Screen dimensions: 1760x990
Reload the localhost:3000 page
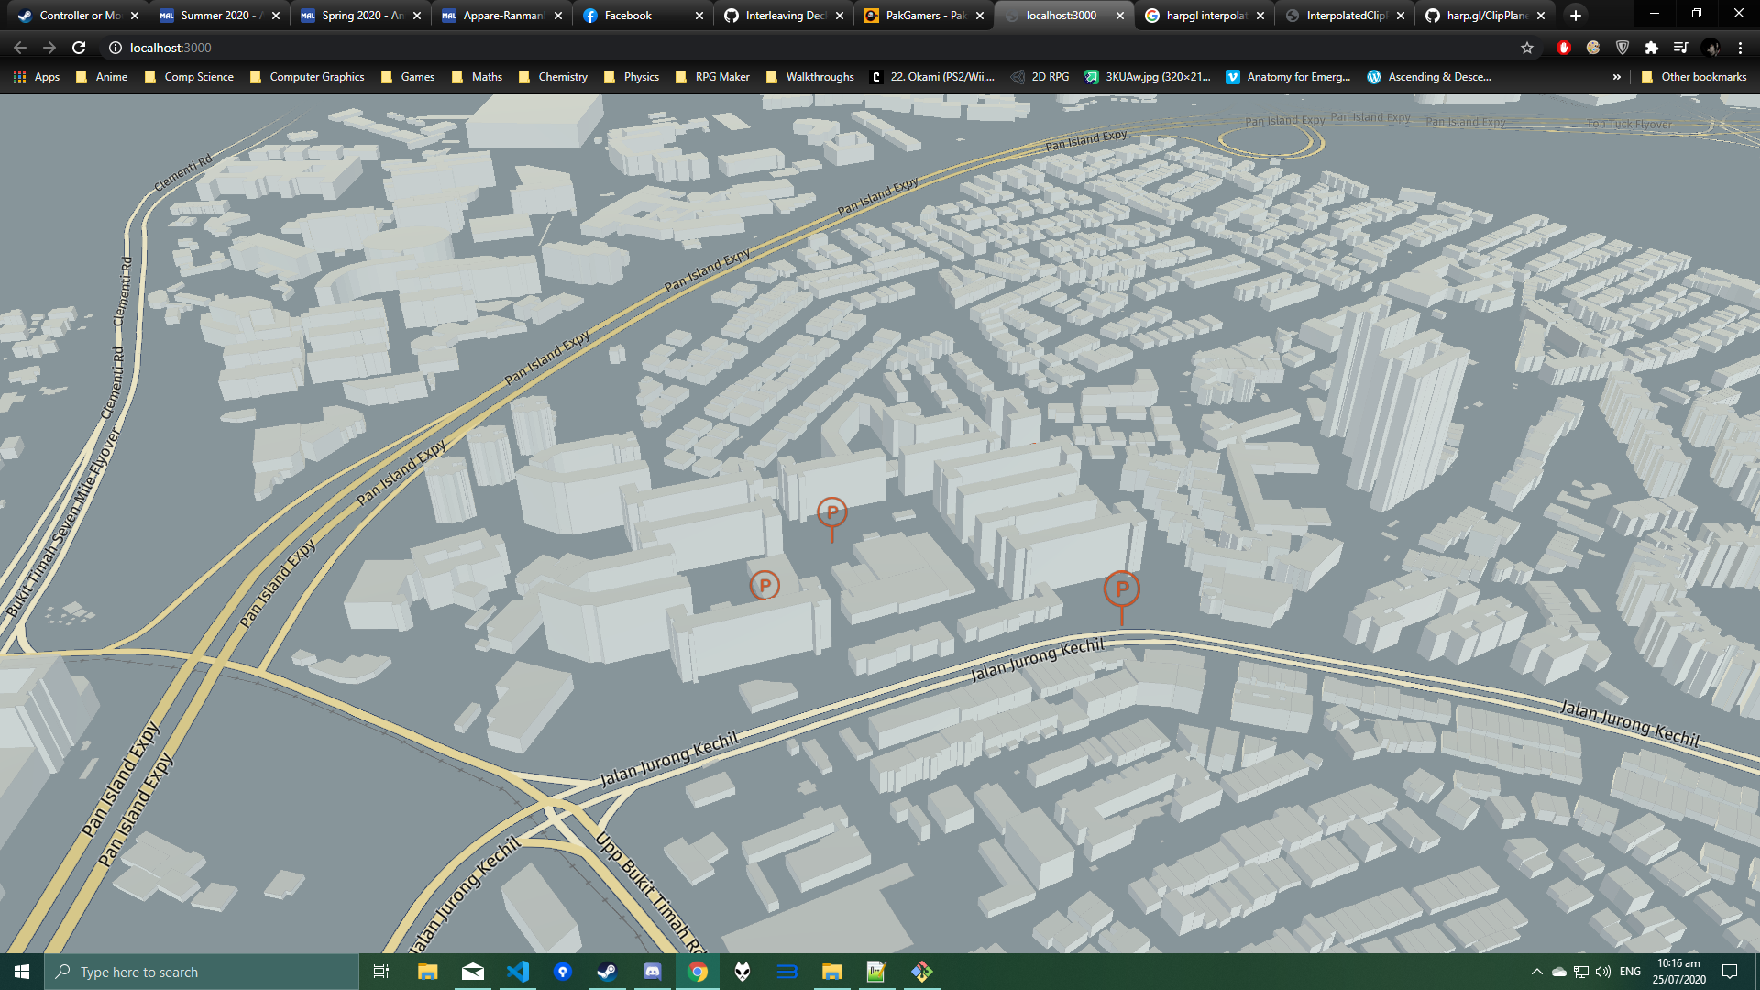[77, 48]
